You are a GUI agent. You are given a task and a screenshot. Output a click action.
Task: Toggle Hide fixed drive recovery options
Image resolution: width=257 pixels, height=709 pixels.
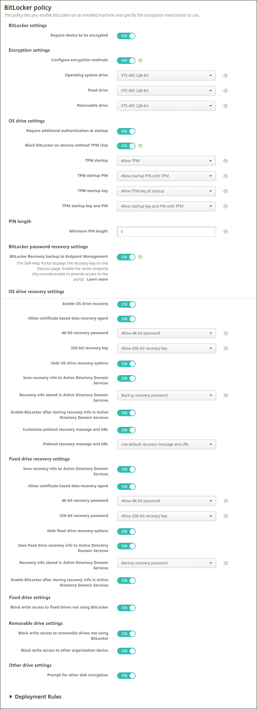coord(126,532)
